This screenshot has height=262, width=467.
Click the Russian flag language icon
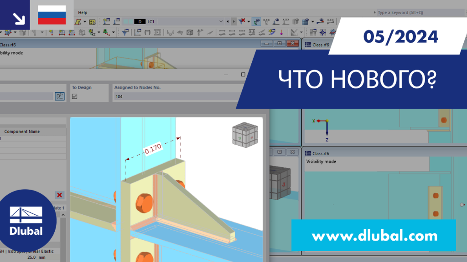[52, 15]
